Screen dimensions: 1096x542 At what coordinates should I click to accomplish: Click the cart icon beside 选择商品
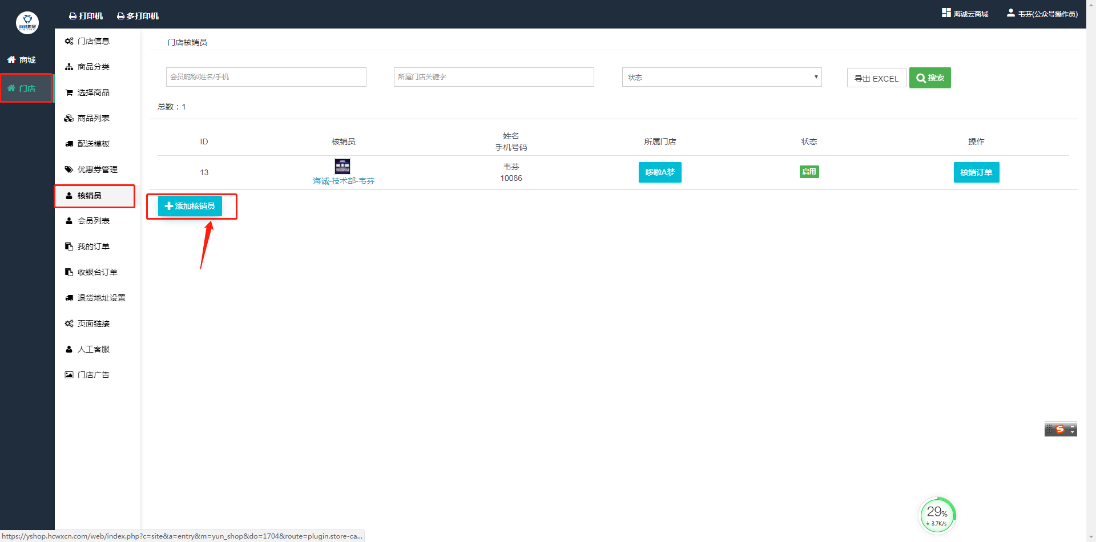69,92
